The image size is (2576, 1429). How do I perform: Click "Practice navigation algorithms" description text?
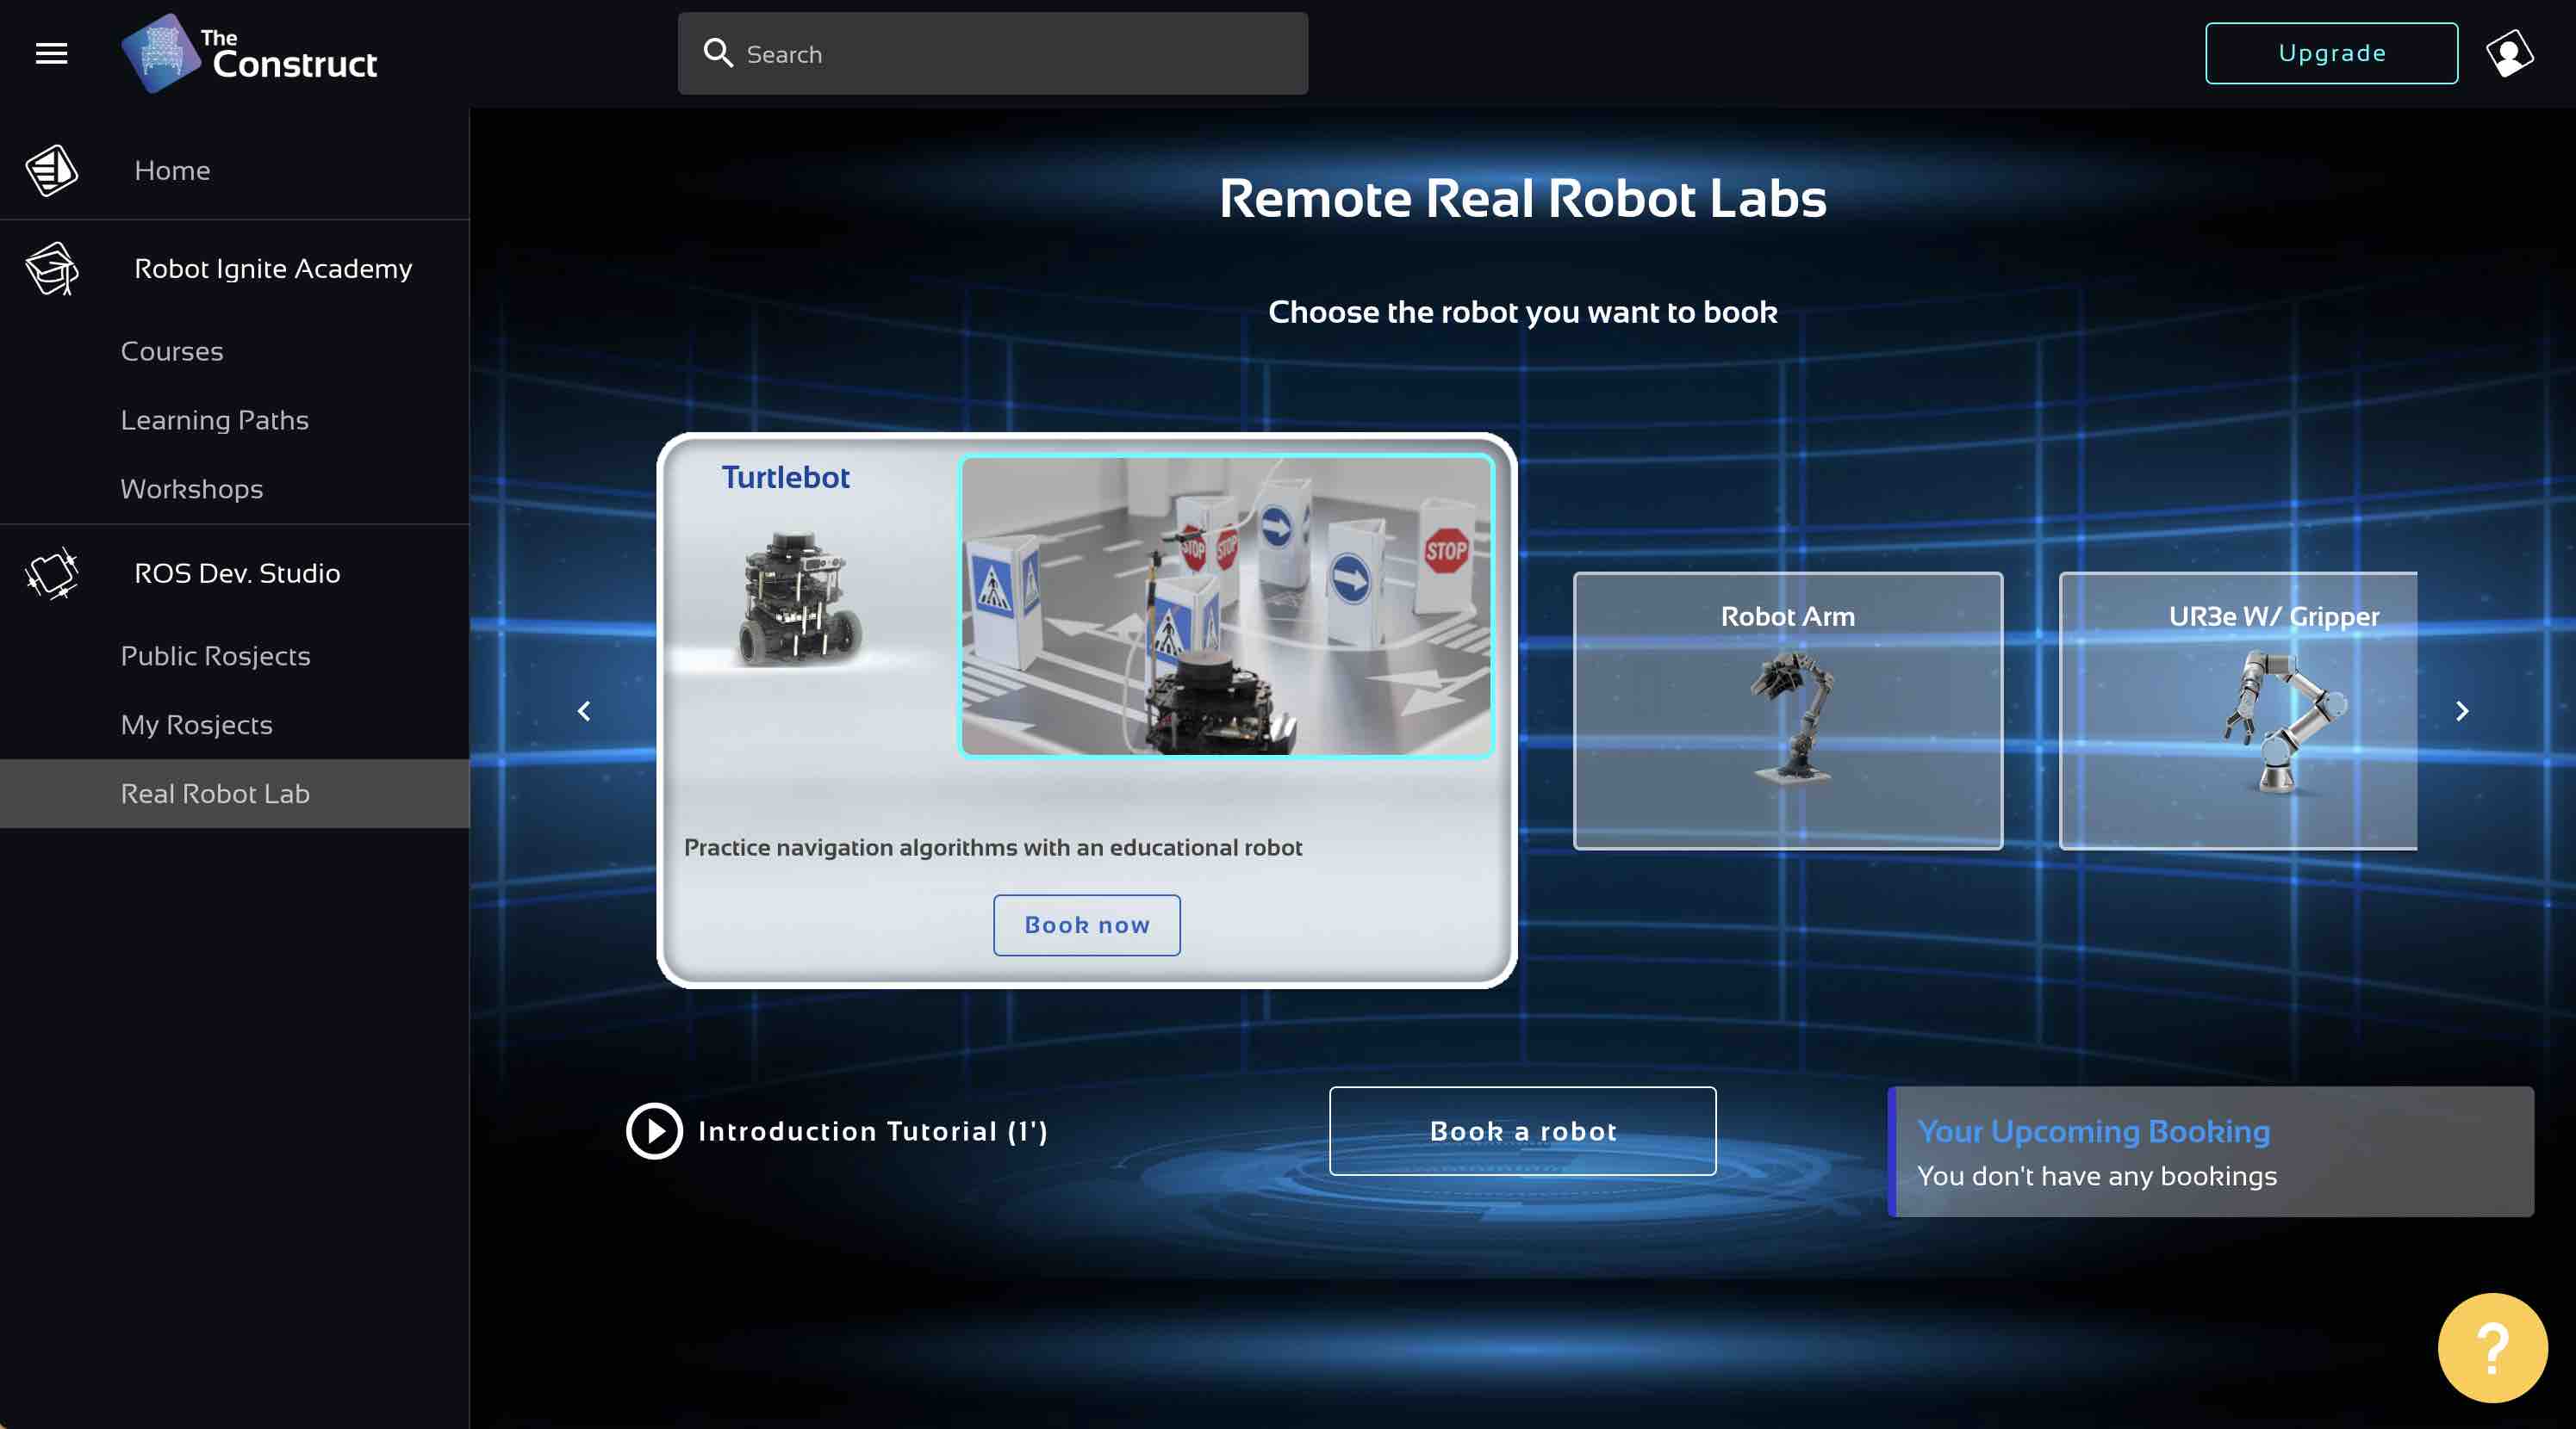pos(993,847)
